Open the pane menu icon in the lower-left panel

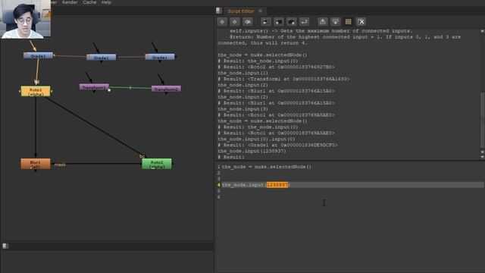point(5,246)
